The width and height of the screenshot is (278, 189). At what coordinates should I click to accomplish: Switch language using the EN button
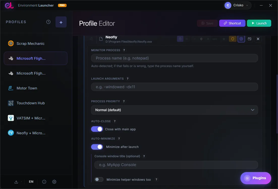point(31,182)
